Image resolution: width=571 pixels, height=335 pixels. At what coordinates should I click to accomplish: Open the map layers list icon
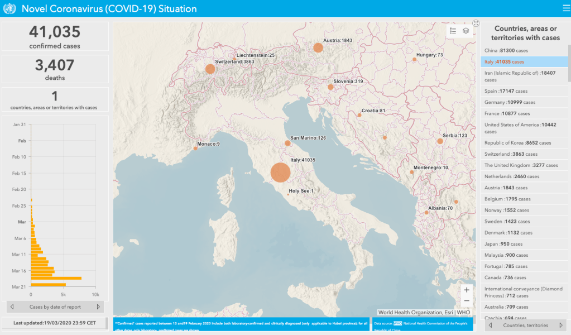tap(466, 31)
